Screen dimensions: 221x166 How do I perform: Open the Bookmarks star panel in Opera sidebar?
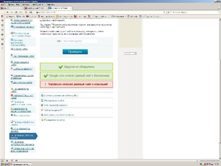tap(2, 20)
